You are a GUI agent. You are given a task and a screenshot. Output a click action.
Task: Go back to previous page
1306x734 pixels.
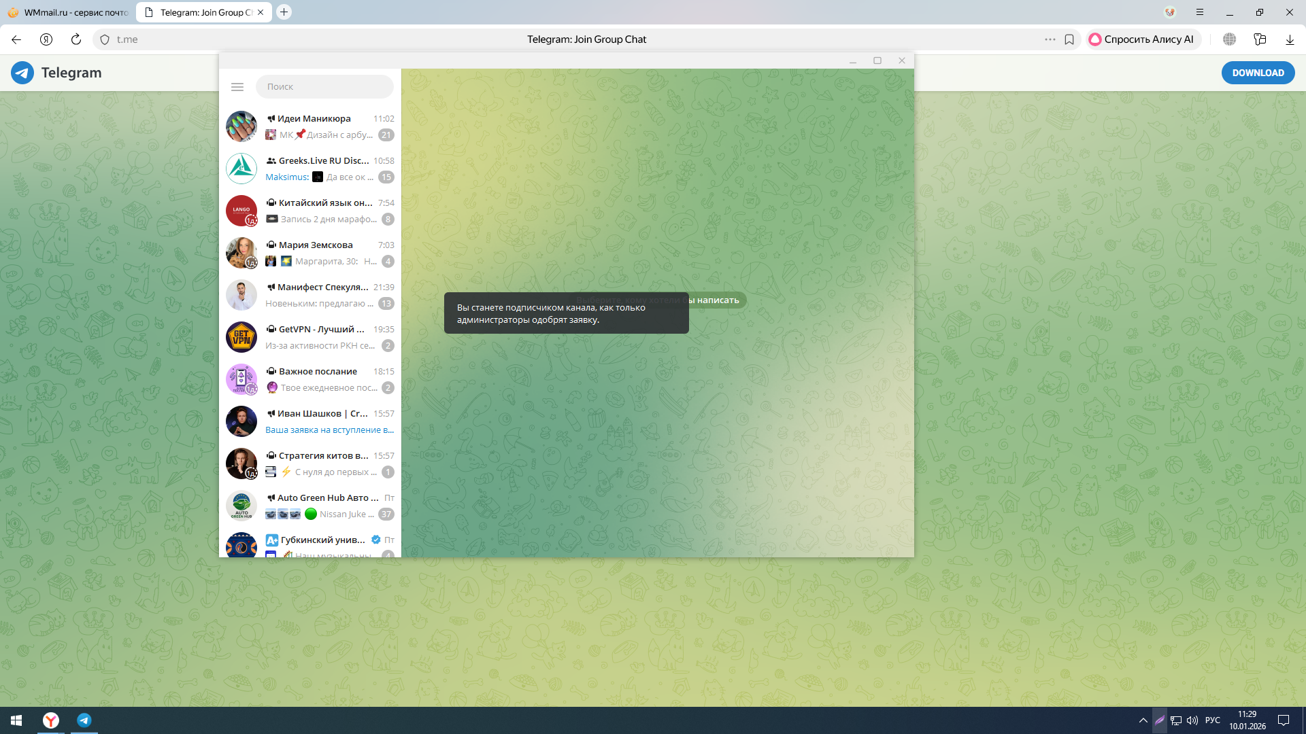16,39
